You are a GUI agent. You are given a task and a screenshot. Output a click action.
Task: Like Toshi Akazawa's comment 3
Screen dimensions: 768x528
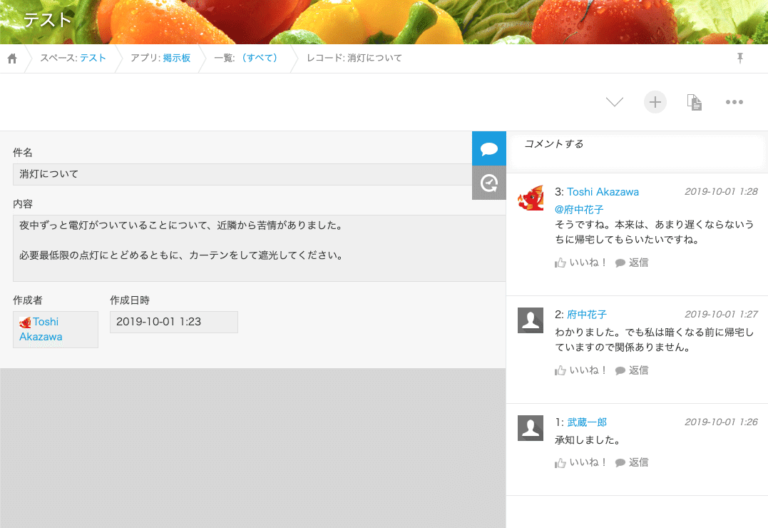coord(580,263)
